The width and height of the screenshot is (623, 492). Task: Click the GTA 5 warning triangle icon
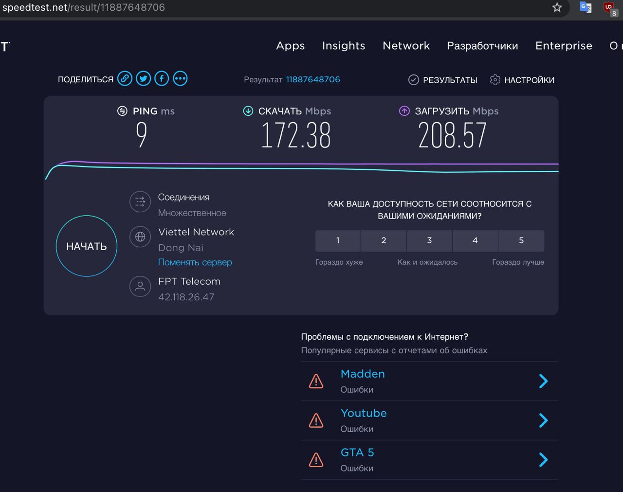(316, 460)
